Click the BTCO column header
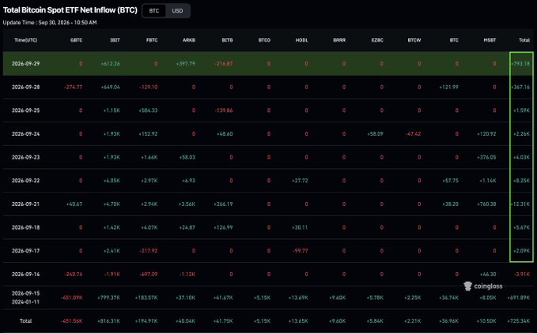 264,40
